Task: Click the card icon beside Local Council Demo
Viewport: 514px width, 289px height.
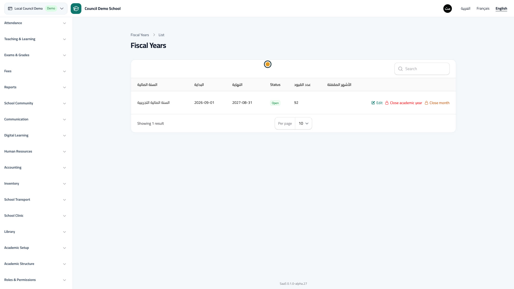Action: [10, 9]
